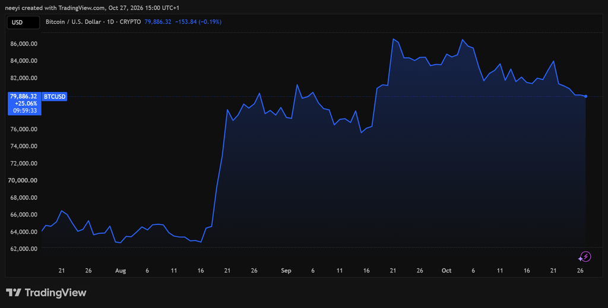
Task: Click the 62,000.00 price axis label
Action: (24, 249)
